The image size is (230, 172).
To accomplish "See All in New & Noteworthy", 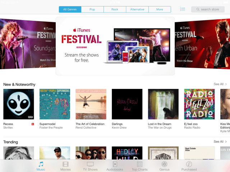I will 220,84.
